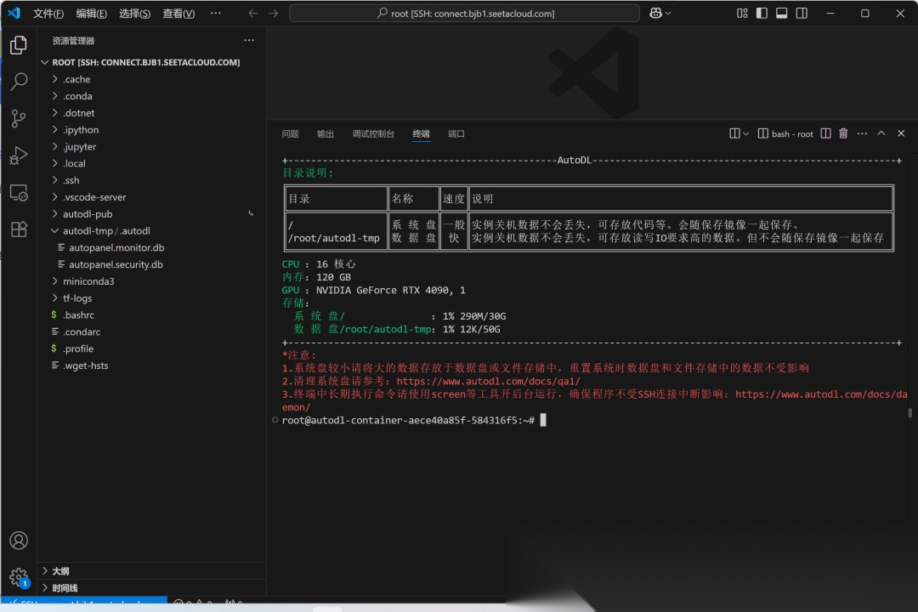918x612 pixels.
Task: Open the 编辑(E) menu
Action: pos(91,14)
